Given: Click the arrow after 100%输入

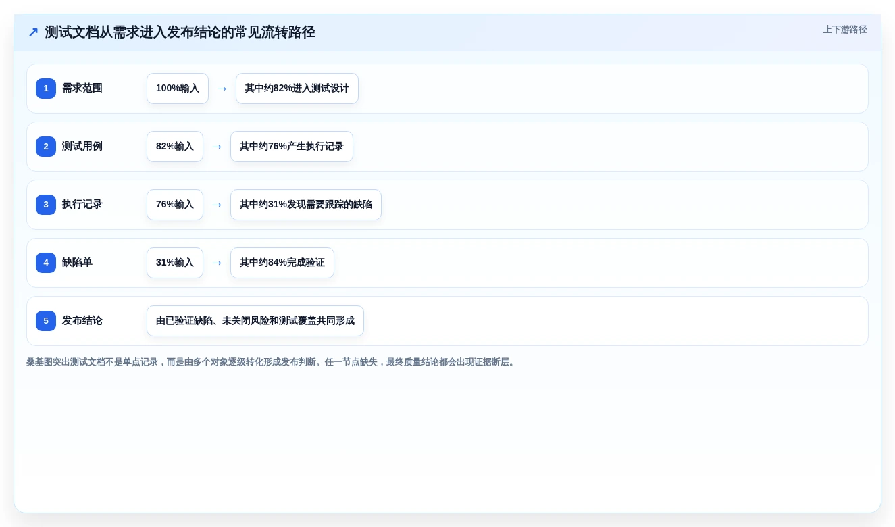Looking at the screenshot, I should click(x=222, y=89).
